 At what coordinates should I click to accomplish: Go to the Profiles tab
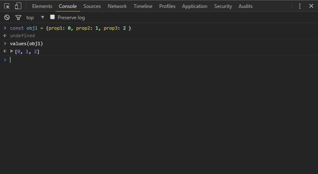point(167,6)
